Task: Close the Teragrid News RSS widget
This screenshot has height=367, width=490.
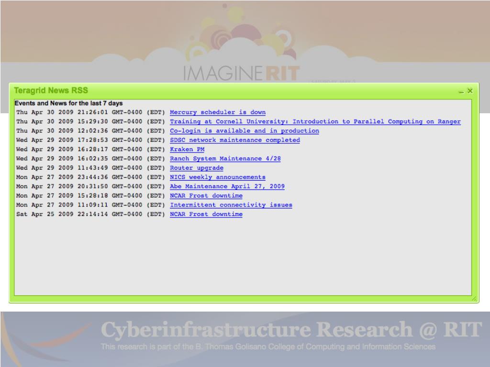Action: pos(470,91)
